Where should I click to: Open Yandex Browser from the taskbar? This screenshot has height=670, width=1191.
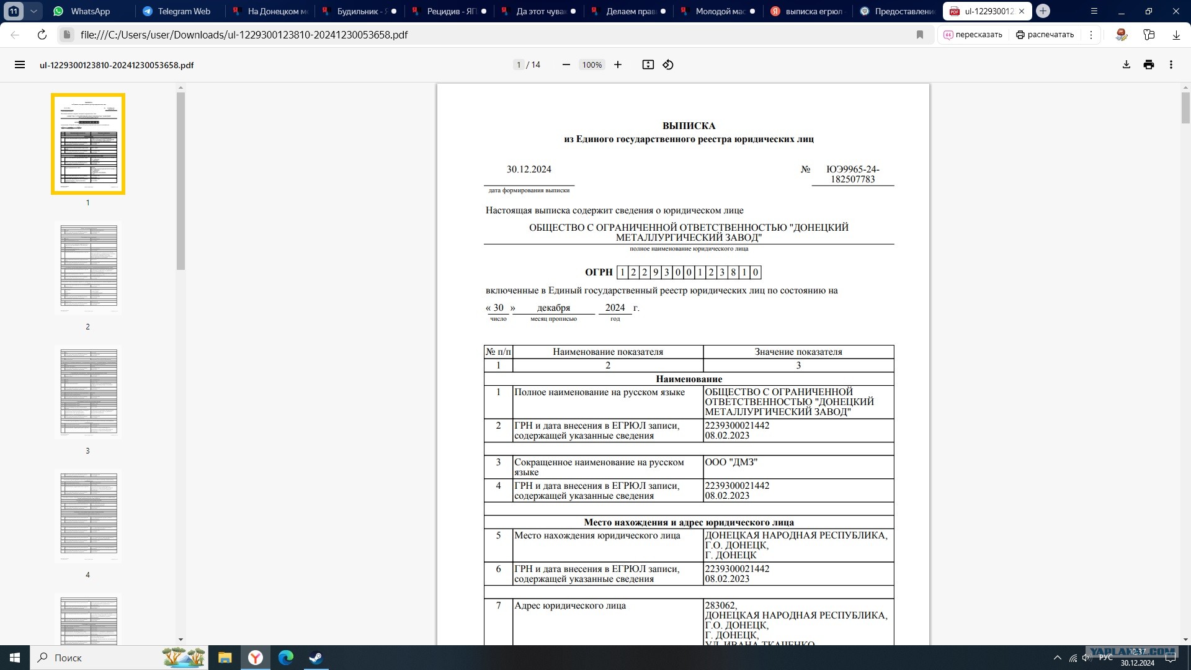click(x=256, y=658)
